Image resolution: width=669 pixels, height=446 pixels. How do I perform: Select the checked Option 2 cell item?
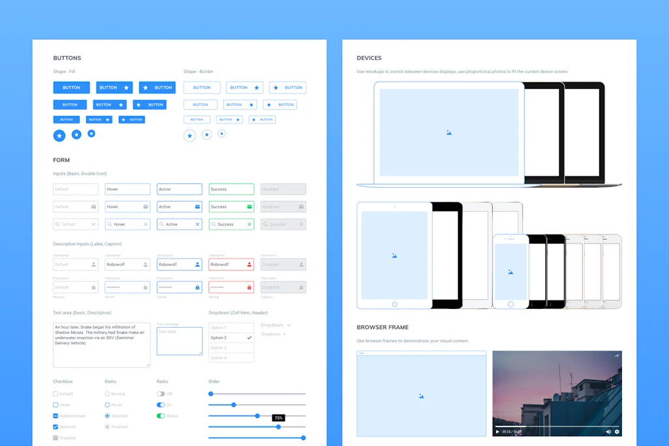coord(231,338)
